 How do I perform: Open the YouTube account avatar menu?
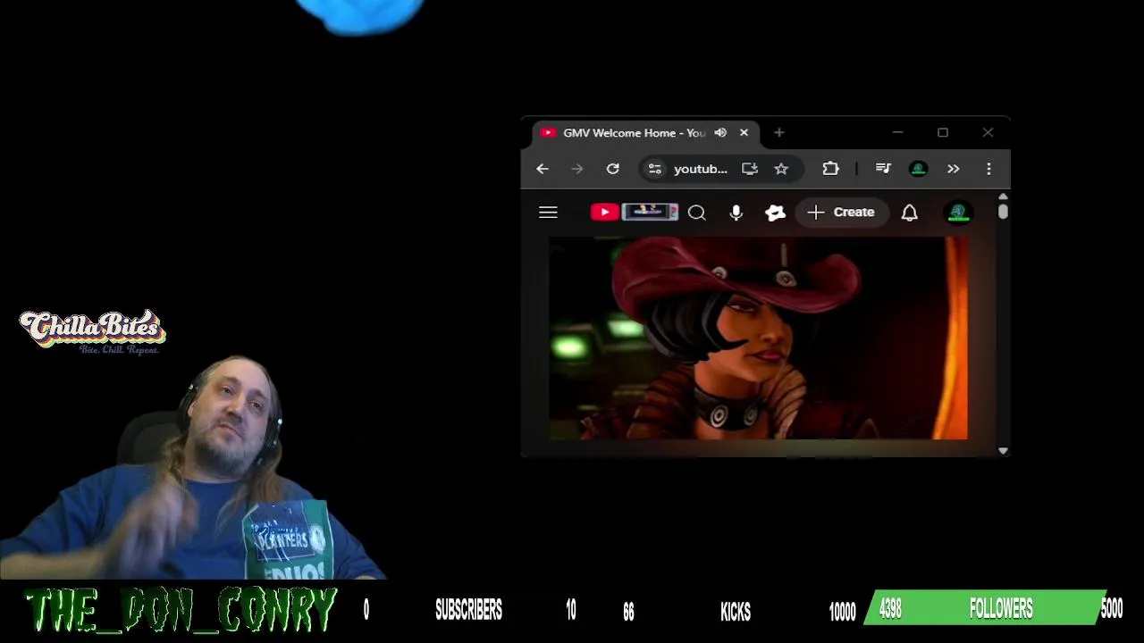point(958,213)
